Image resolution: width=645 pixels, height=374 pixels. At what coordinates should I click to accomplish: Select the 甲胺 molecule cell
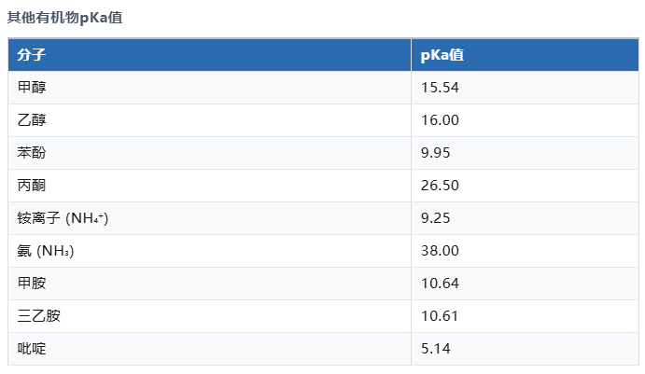coord(32,284)
